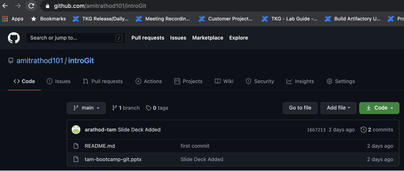The width and height of the screenshot is (404, 171).
Task: Select the Code tab
Action: tap(24, 81)
